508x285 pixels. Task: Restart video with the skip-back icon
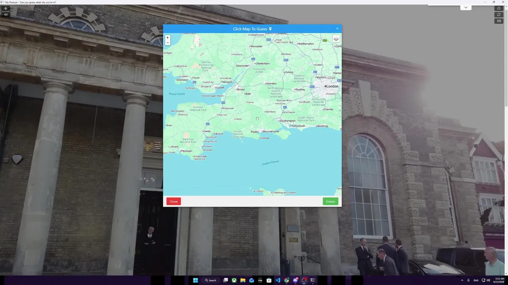(x=499, y=21)
